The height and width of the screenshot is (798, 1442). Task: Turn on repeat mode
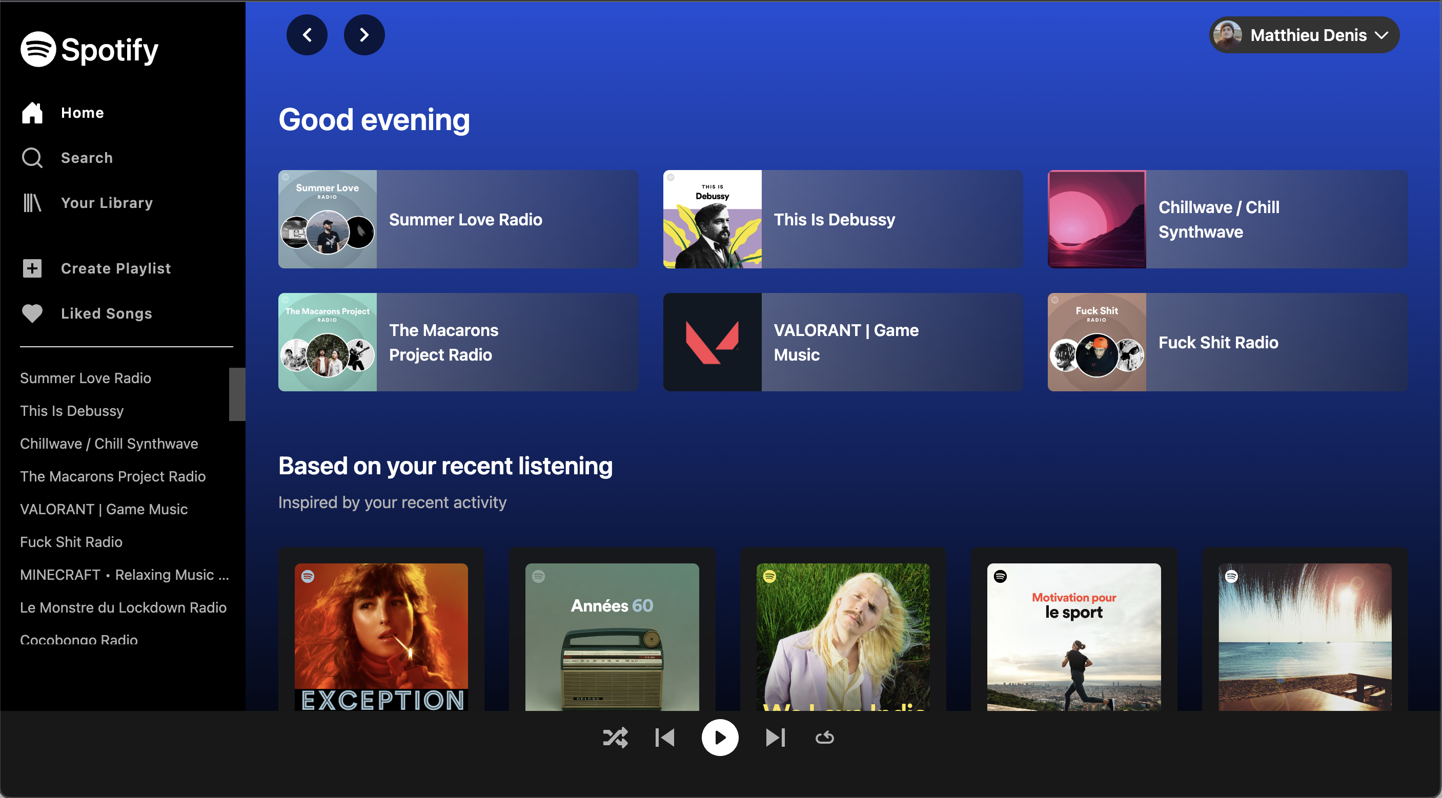coord(824,738)
